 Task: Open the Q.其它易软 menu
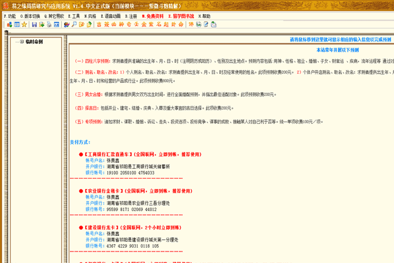54,16
